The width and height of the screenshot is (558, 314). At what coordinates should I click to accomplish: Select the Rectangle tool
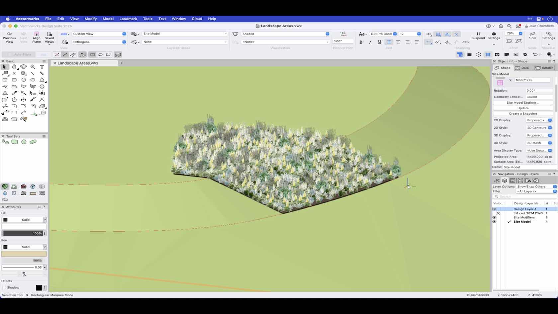5,80
